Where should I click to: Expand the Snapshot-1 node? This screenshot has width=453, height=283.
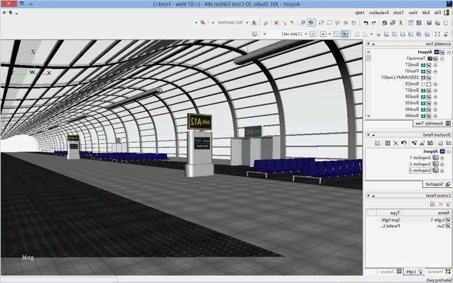(442, 158)
